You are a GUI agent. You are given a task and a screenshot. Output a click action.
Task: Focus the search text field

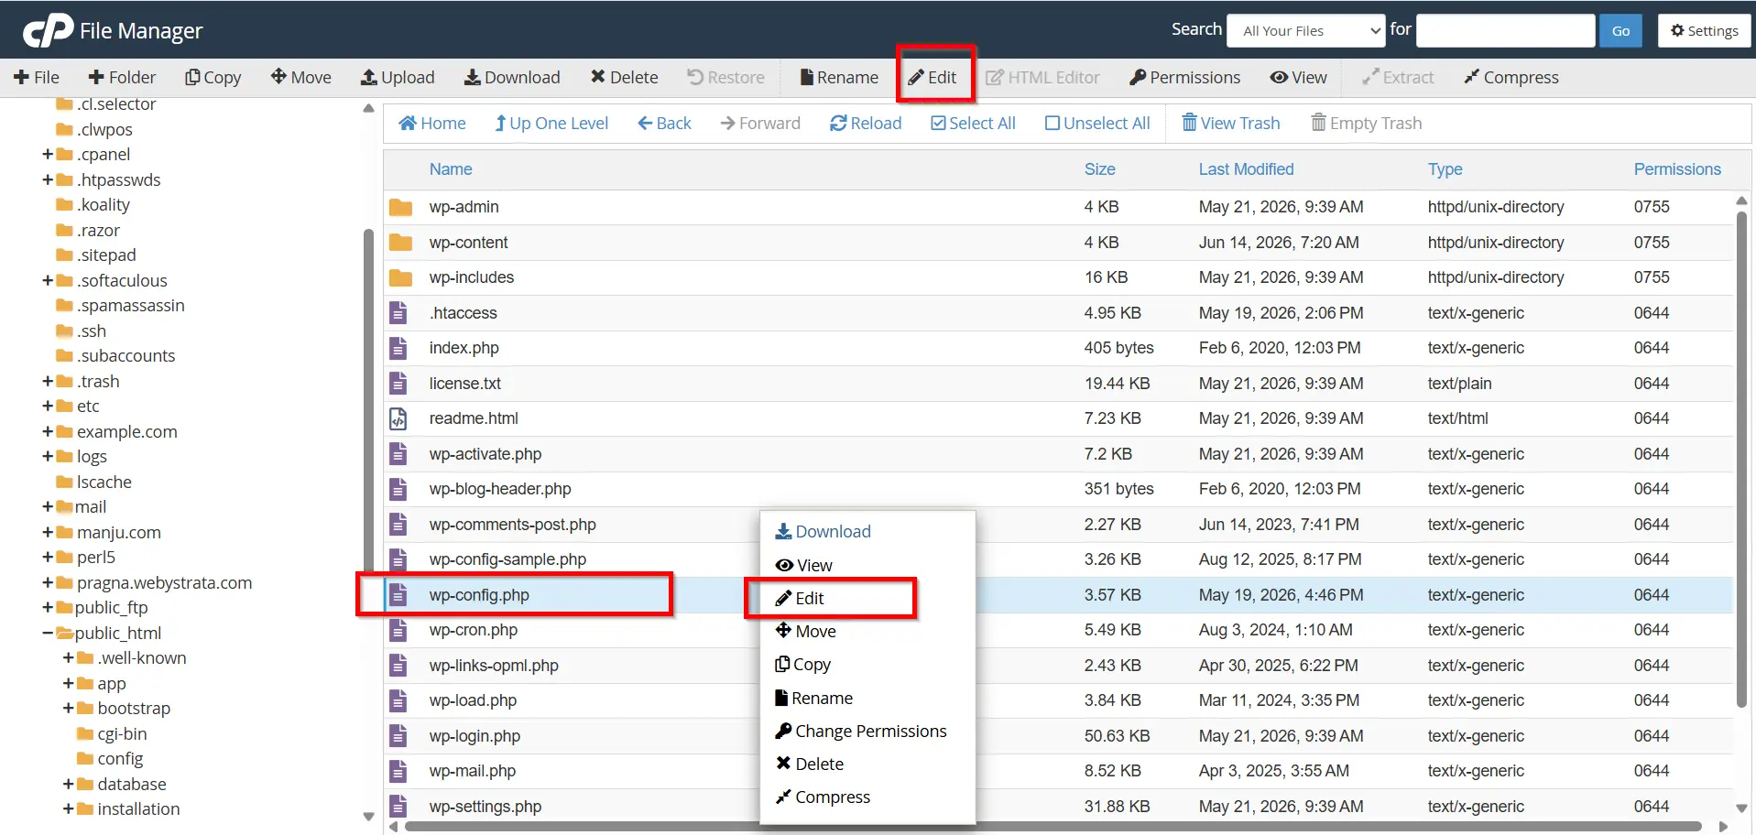[1505, 31]
